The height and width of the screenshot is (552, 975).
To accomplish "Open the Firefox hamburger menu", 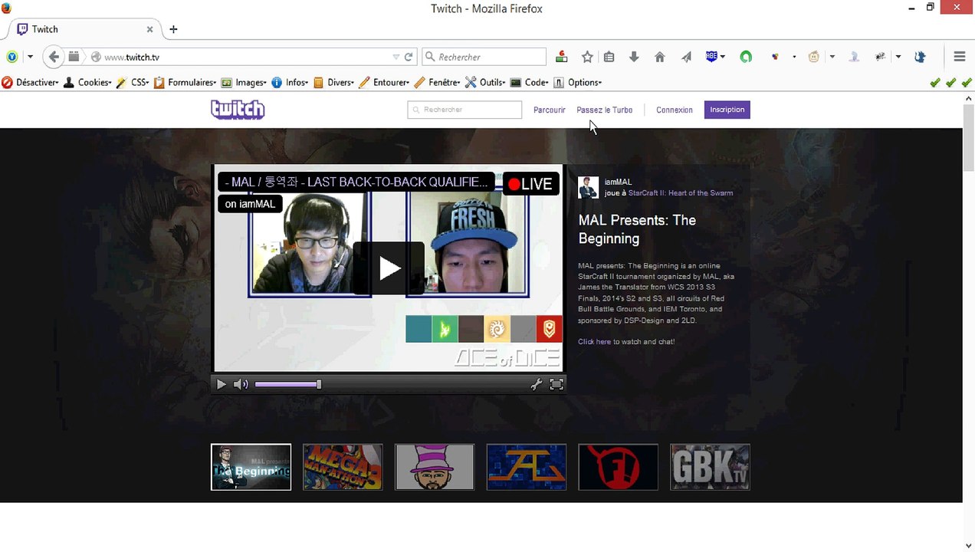I will (959, 57).
